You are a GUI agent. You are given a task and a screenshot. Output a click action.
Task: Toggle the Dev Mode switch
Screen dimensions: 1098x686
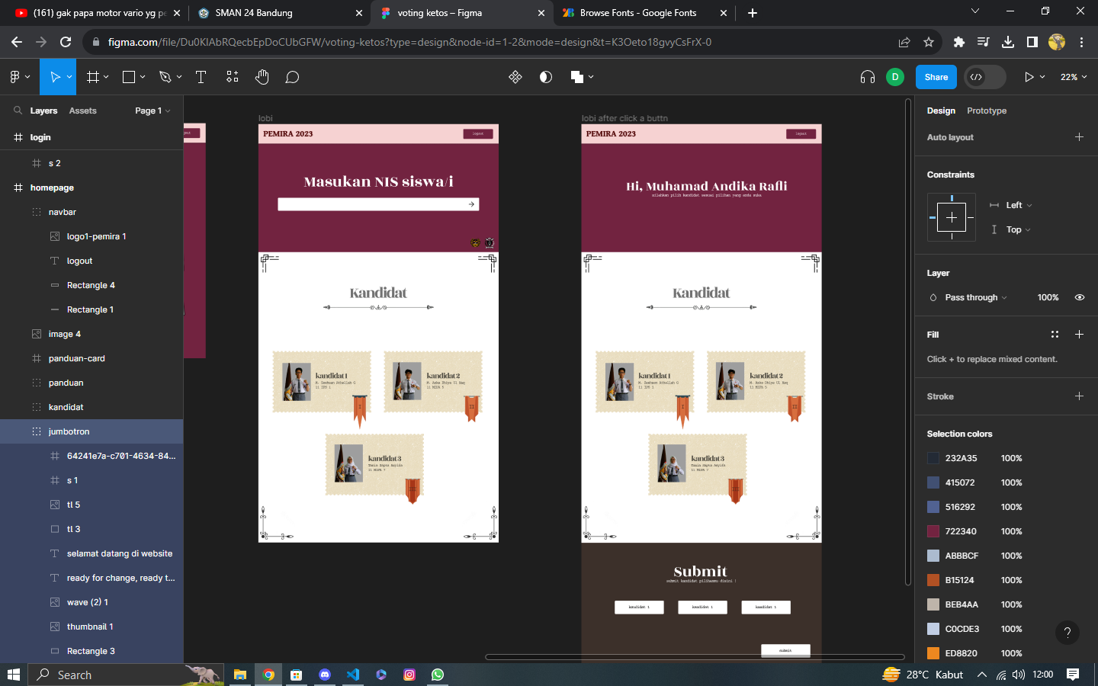pyautogui.click(x=985, y=77)
